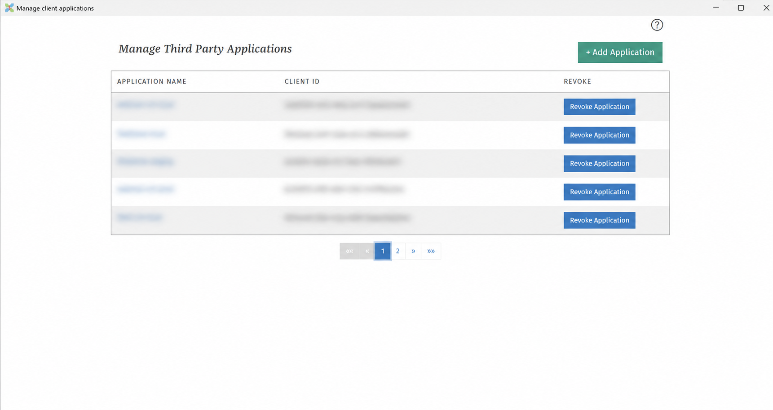
Task: Click the REVOKE column header
Action: coord(577,82)
